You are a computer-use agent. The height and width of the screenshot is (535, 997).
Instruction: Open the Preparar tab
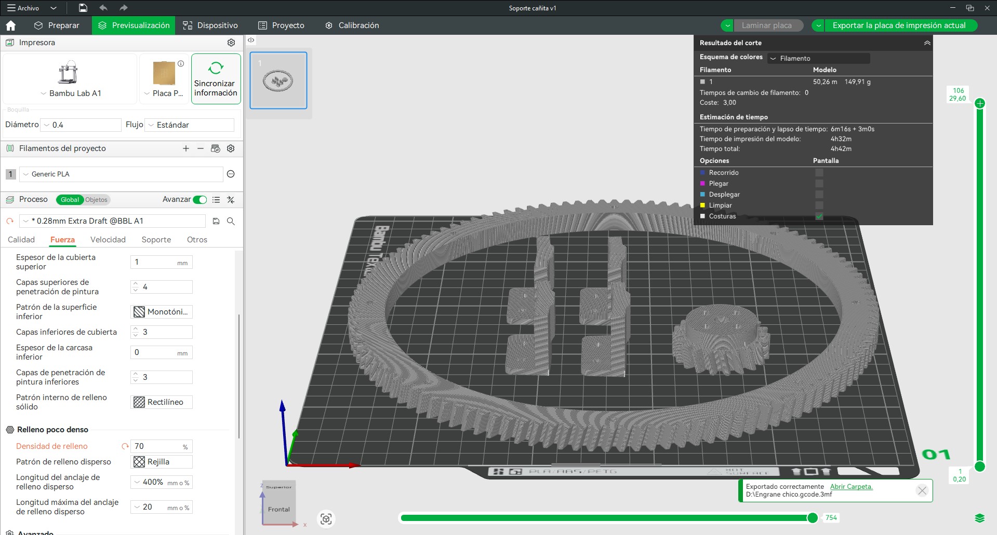point(57,25)
